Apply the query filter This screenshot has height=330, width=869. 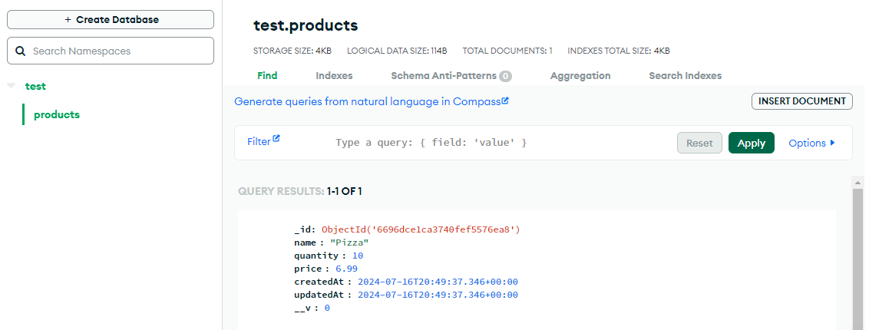point(751,143)
